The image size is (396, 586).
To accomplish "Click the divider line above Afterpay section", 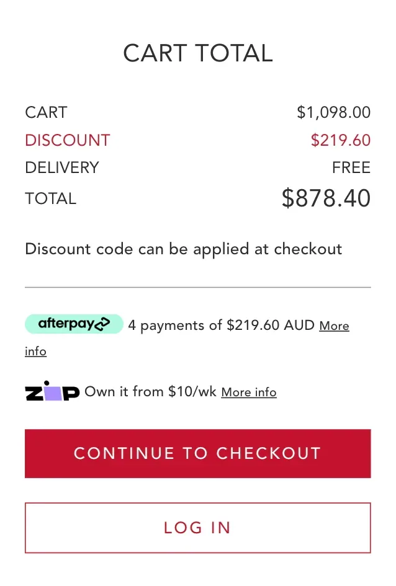I will (x=197, y=286).
